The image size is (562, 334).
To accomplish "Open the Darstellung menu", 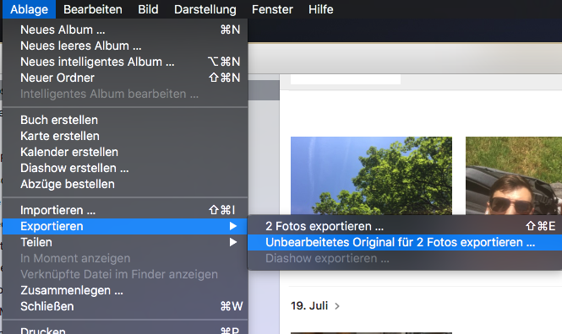I will point(205,9).
